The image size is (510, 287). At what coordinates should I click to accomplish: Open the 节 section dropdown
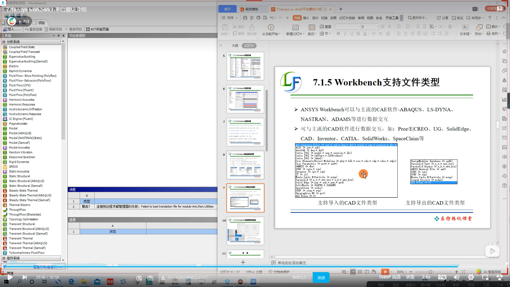[325, 33]
